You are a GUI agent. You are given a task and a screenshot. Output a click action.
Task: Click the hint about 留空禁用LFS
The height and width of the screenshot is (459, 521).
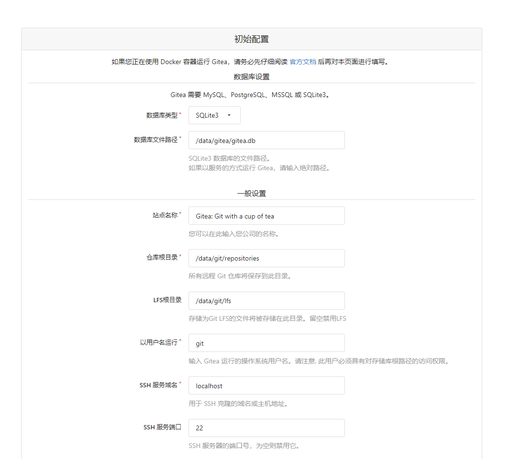coord(267,318)
